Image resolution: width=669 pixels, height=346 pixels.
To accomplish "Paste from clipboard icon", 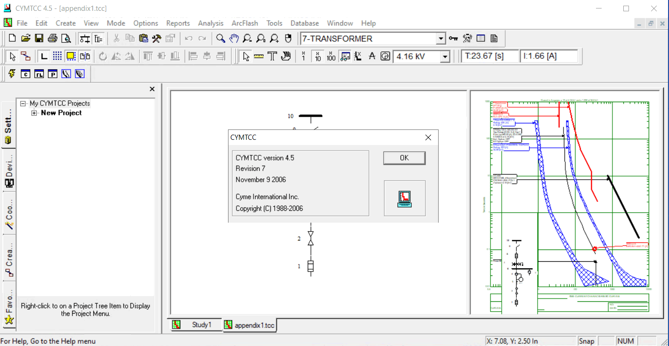I will pyautogui.click(x=144, y=39).
